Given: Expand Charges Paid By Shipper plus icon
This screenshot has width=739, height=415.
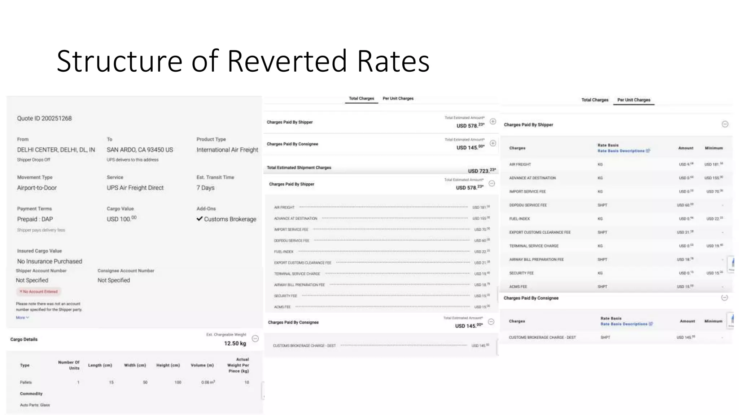Looking at the screenshot, I should point(493,121).
